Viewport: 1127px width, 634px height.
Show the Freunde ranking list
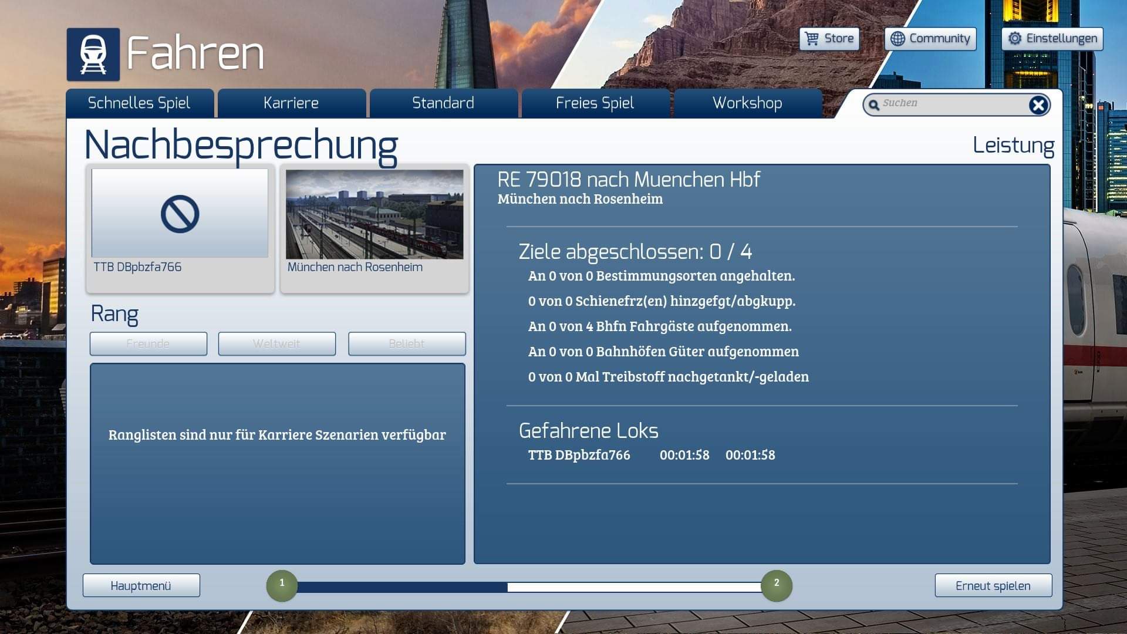click(x=148, y=344)
